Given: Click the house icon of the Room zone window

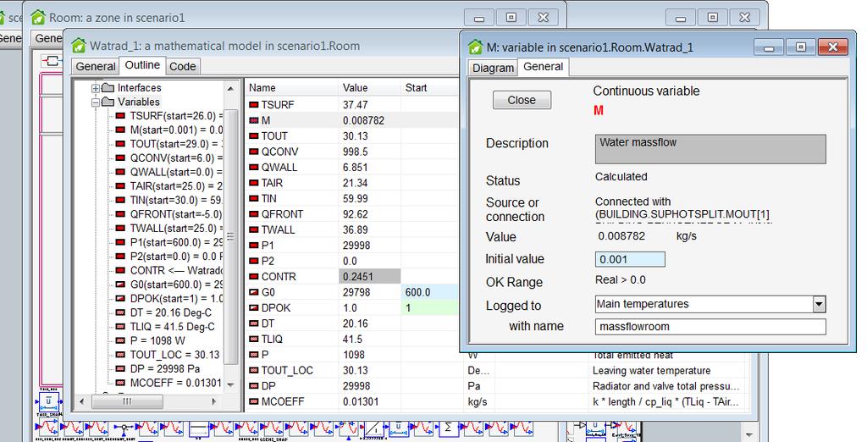Looking at the screenshot, I should [37, 17].
